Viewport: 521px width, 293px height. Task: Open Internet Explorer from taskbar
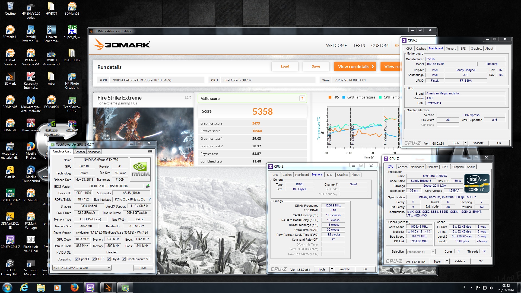[x=24, y=288]
